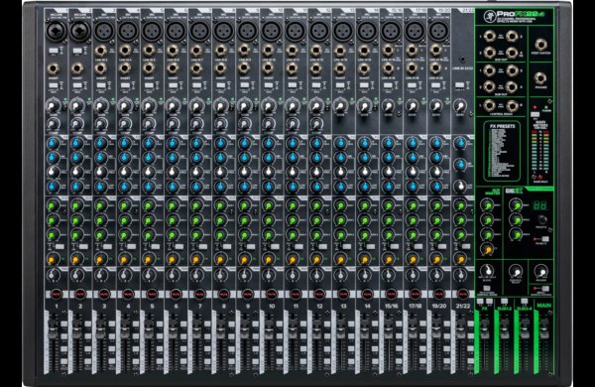Click the MAIN output fader
This screenshot has height=387, width=595.
point(544,328)
